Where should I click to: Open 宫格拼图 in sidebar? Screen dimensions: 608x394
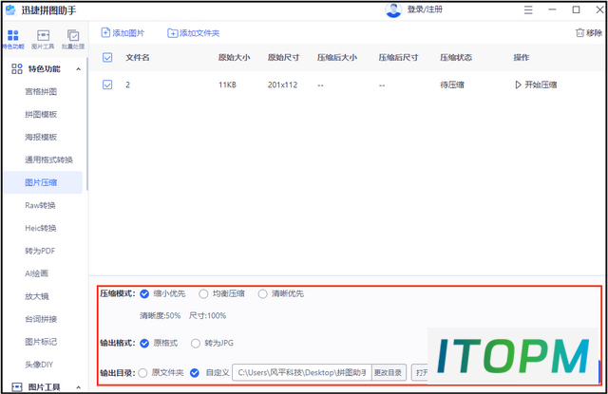click(x=41, y=91)
